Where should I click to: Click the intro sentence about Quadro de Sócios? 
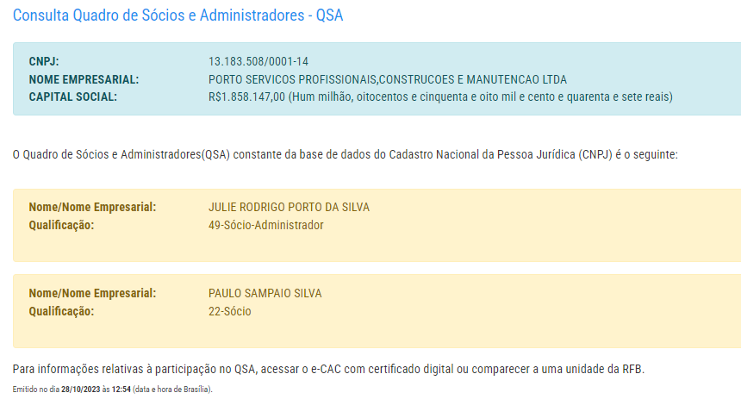coord(345,154)
